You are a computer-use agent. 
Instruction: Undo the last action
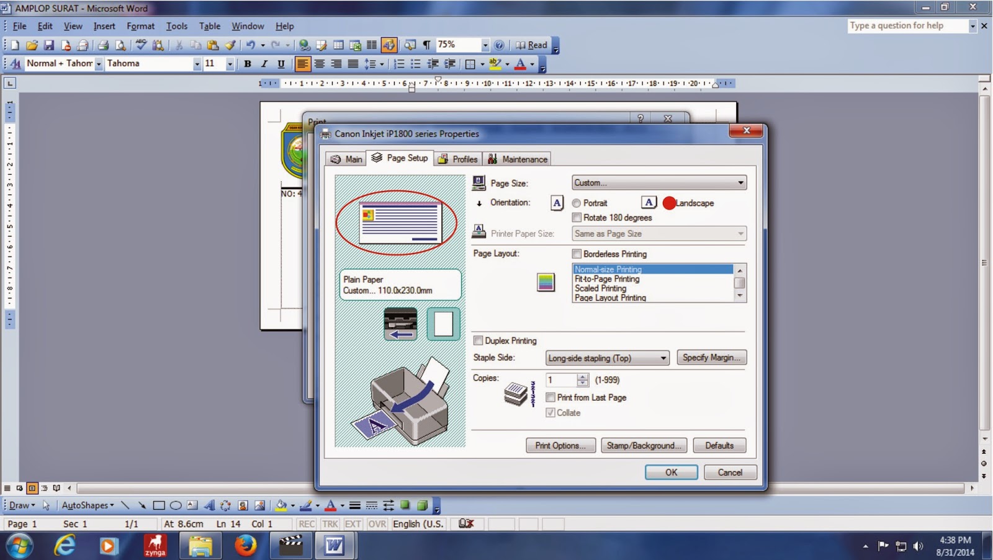(250, 45)
